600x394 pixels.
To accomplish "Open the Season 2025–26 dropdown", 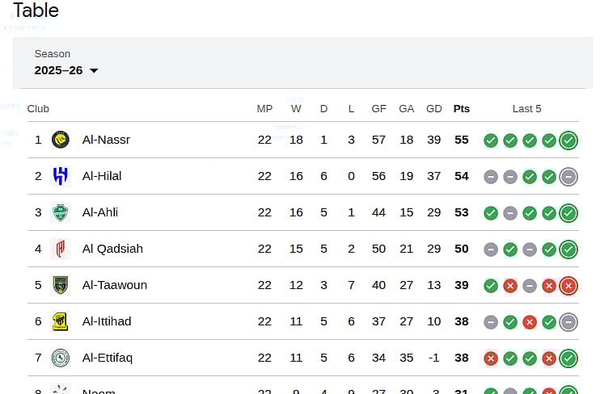I will coord(66,70).
